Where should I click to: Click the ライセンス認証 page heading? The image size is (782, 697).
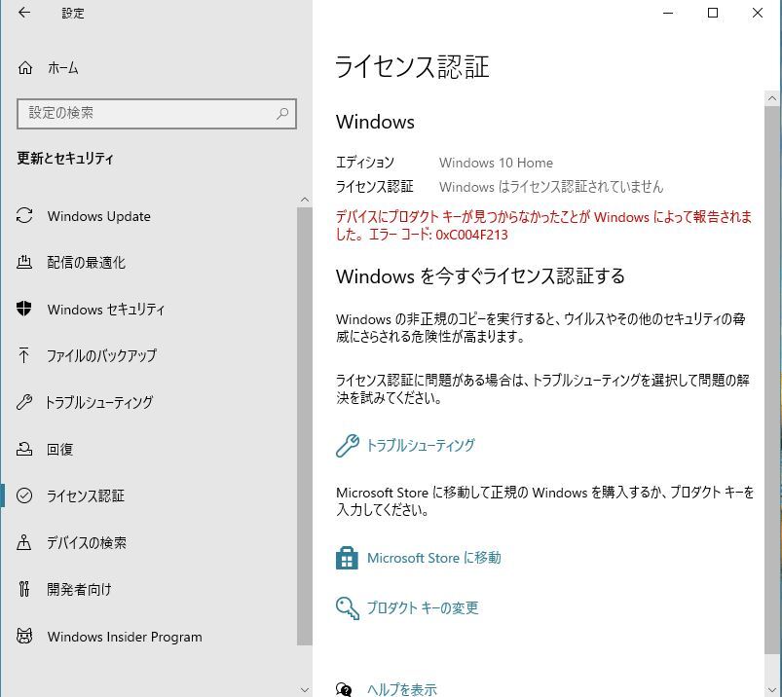[412, 67]
